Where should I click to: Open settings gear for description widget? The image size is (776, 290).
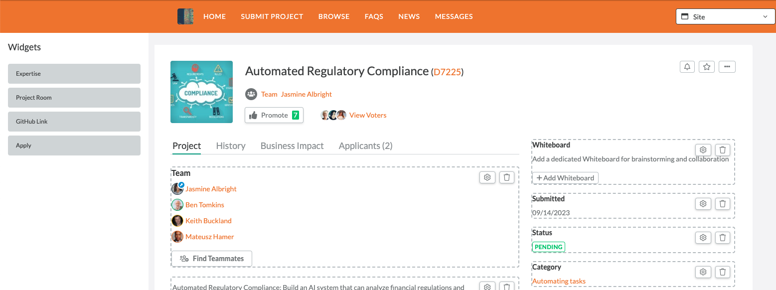coord(487,287)
